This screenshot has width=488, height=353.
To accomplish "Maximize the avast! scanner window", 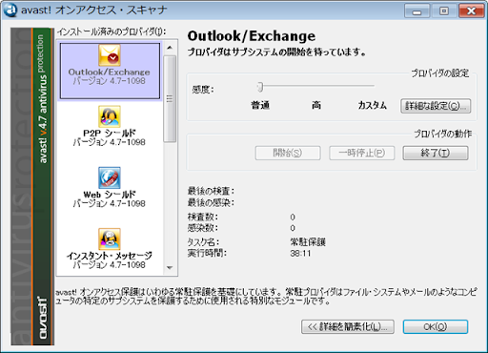I will (444, 11).
